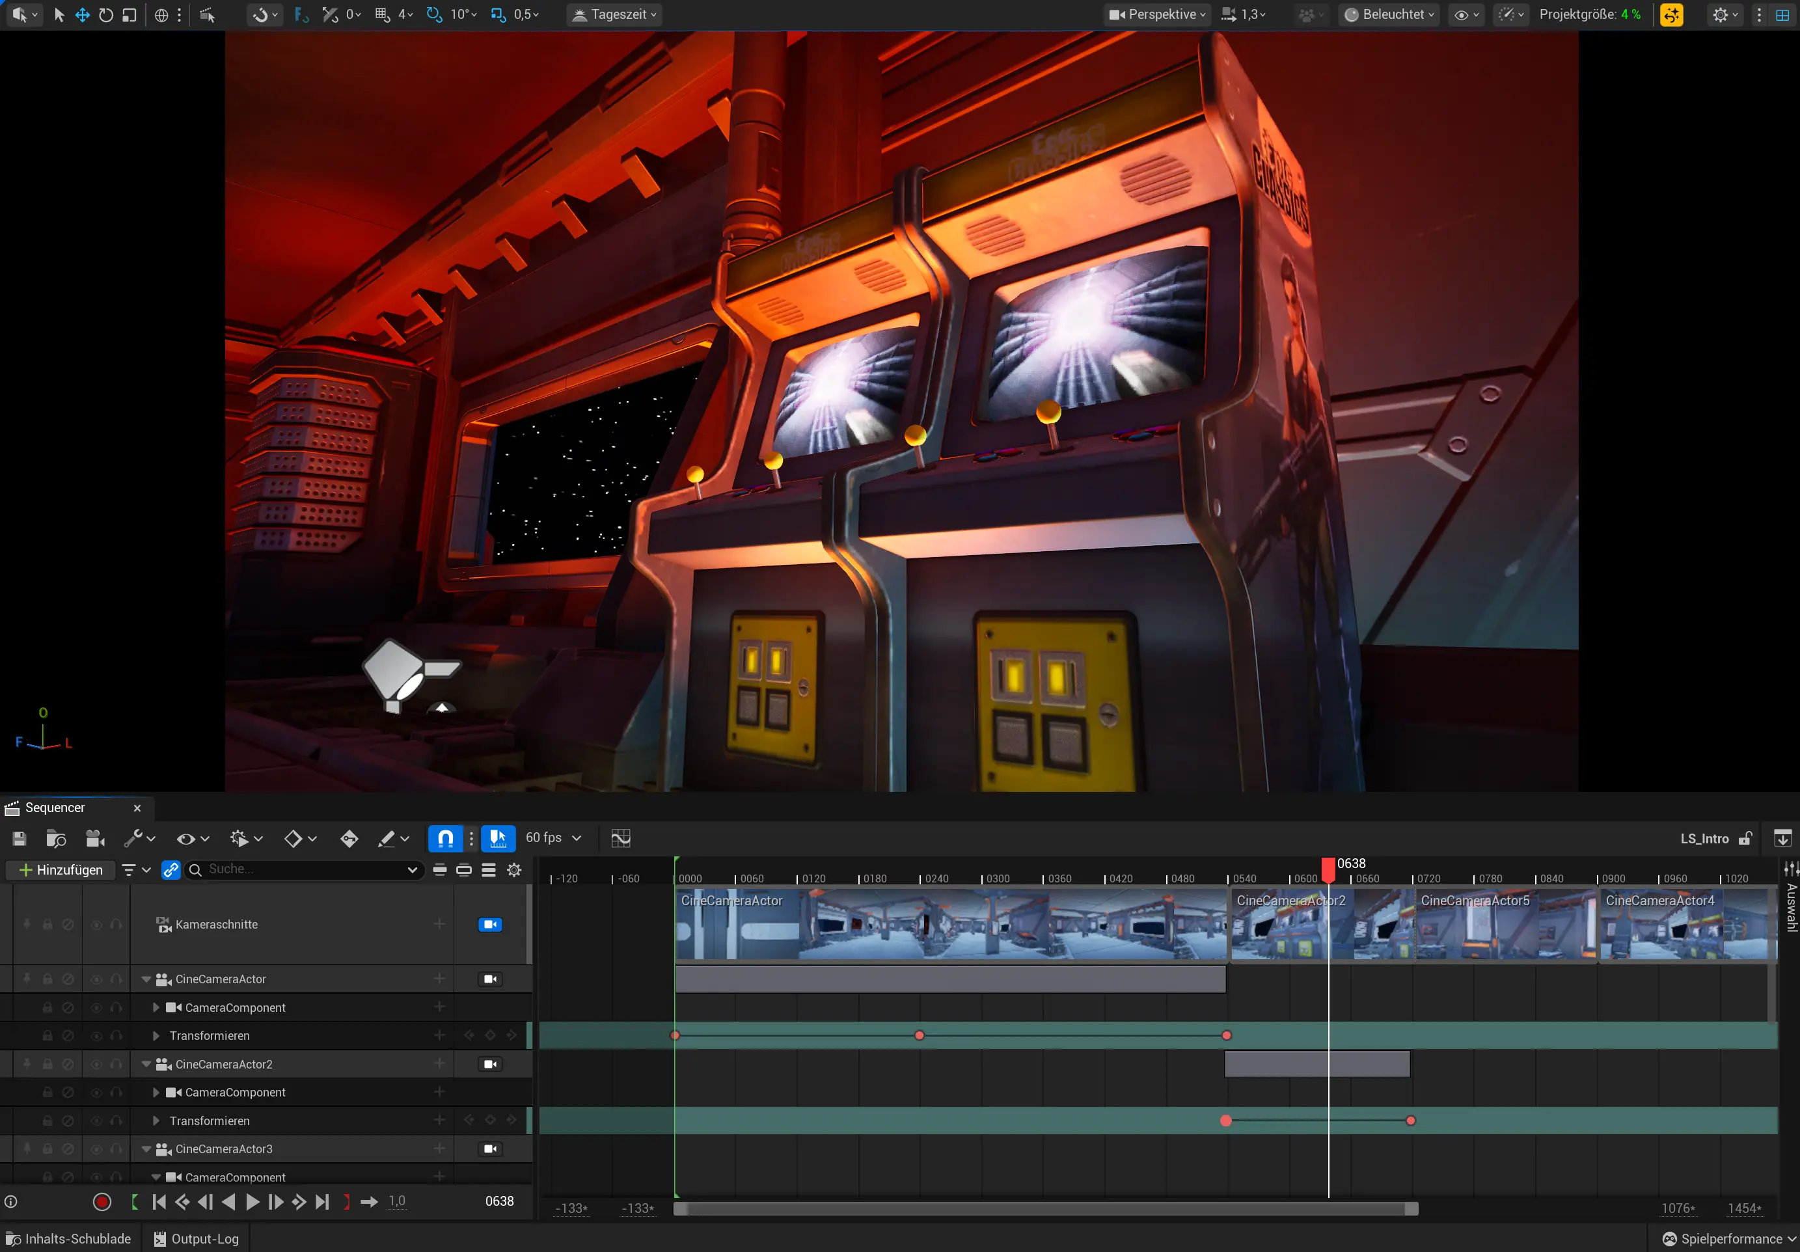This screenshot has height=1252, width=1800.
Task: Open the Perspektive viewport dropdown
Action: point(1157,14)
